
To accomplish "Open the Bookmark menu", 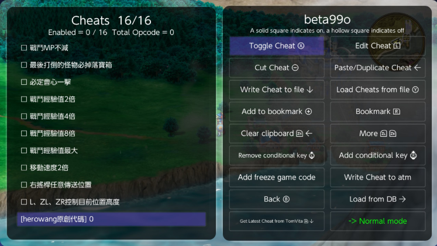I will tap(377, 112).
